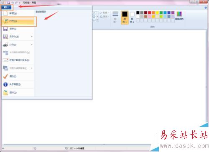Select Color 2 (颜色2) button

[x=132, y=17]
